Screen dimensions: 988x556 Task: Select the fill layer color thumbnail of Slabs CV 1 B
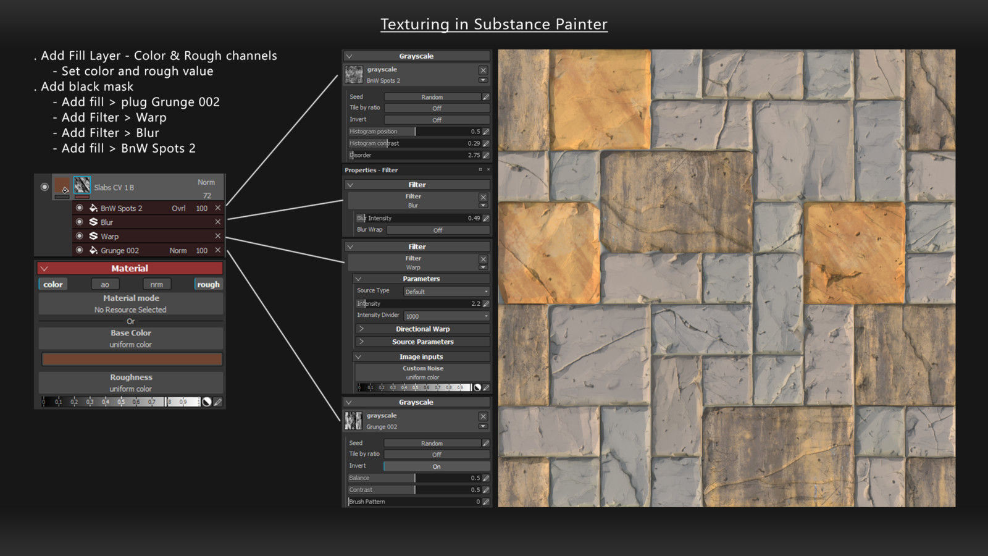tap(62, 186)
